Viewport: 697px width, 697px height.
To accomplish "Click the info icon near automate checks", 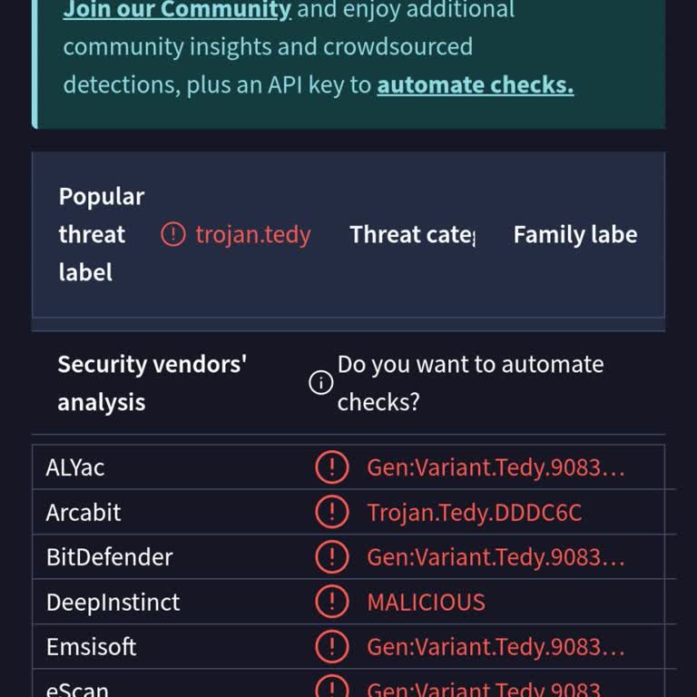I will [321, 383].
